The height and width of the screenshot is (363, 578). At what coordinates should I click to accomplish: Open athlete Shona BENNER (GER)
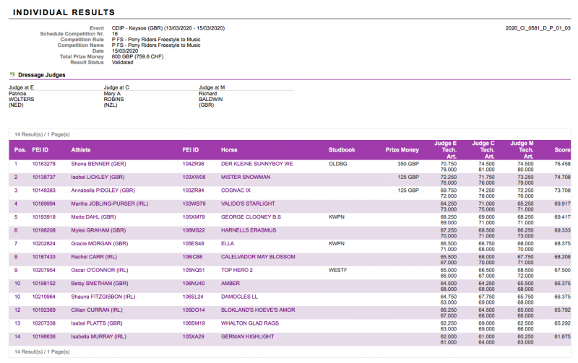point(98,164)
